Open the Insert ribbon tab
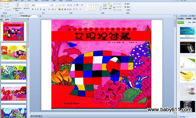The height and width of the screenshot is (118, 196). [23, 1]
